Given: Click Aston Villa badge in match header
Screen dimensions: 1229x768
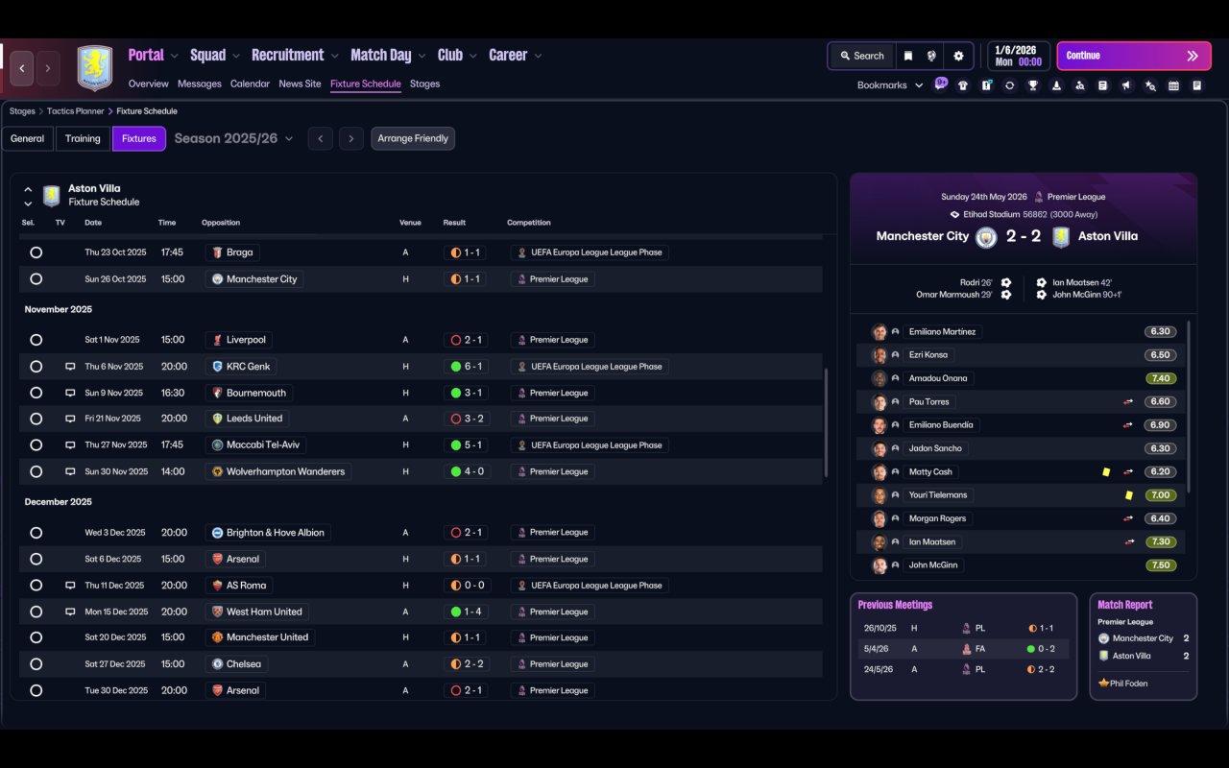Looking at the screenshot, I should pyautogui.click(x=1060, y=237).
